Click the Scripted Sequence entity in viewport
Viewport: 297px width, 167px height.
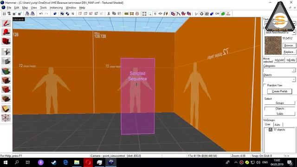click(137, 96)
